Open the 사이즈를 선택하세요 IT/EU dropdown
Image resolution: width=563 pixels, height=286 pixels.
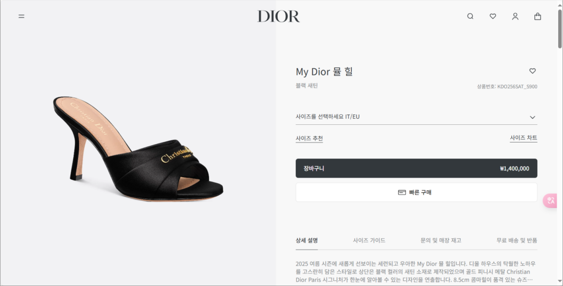416,117
